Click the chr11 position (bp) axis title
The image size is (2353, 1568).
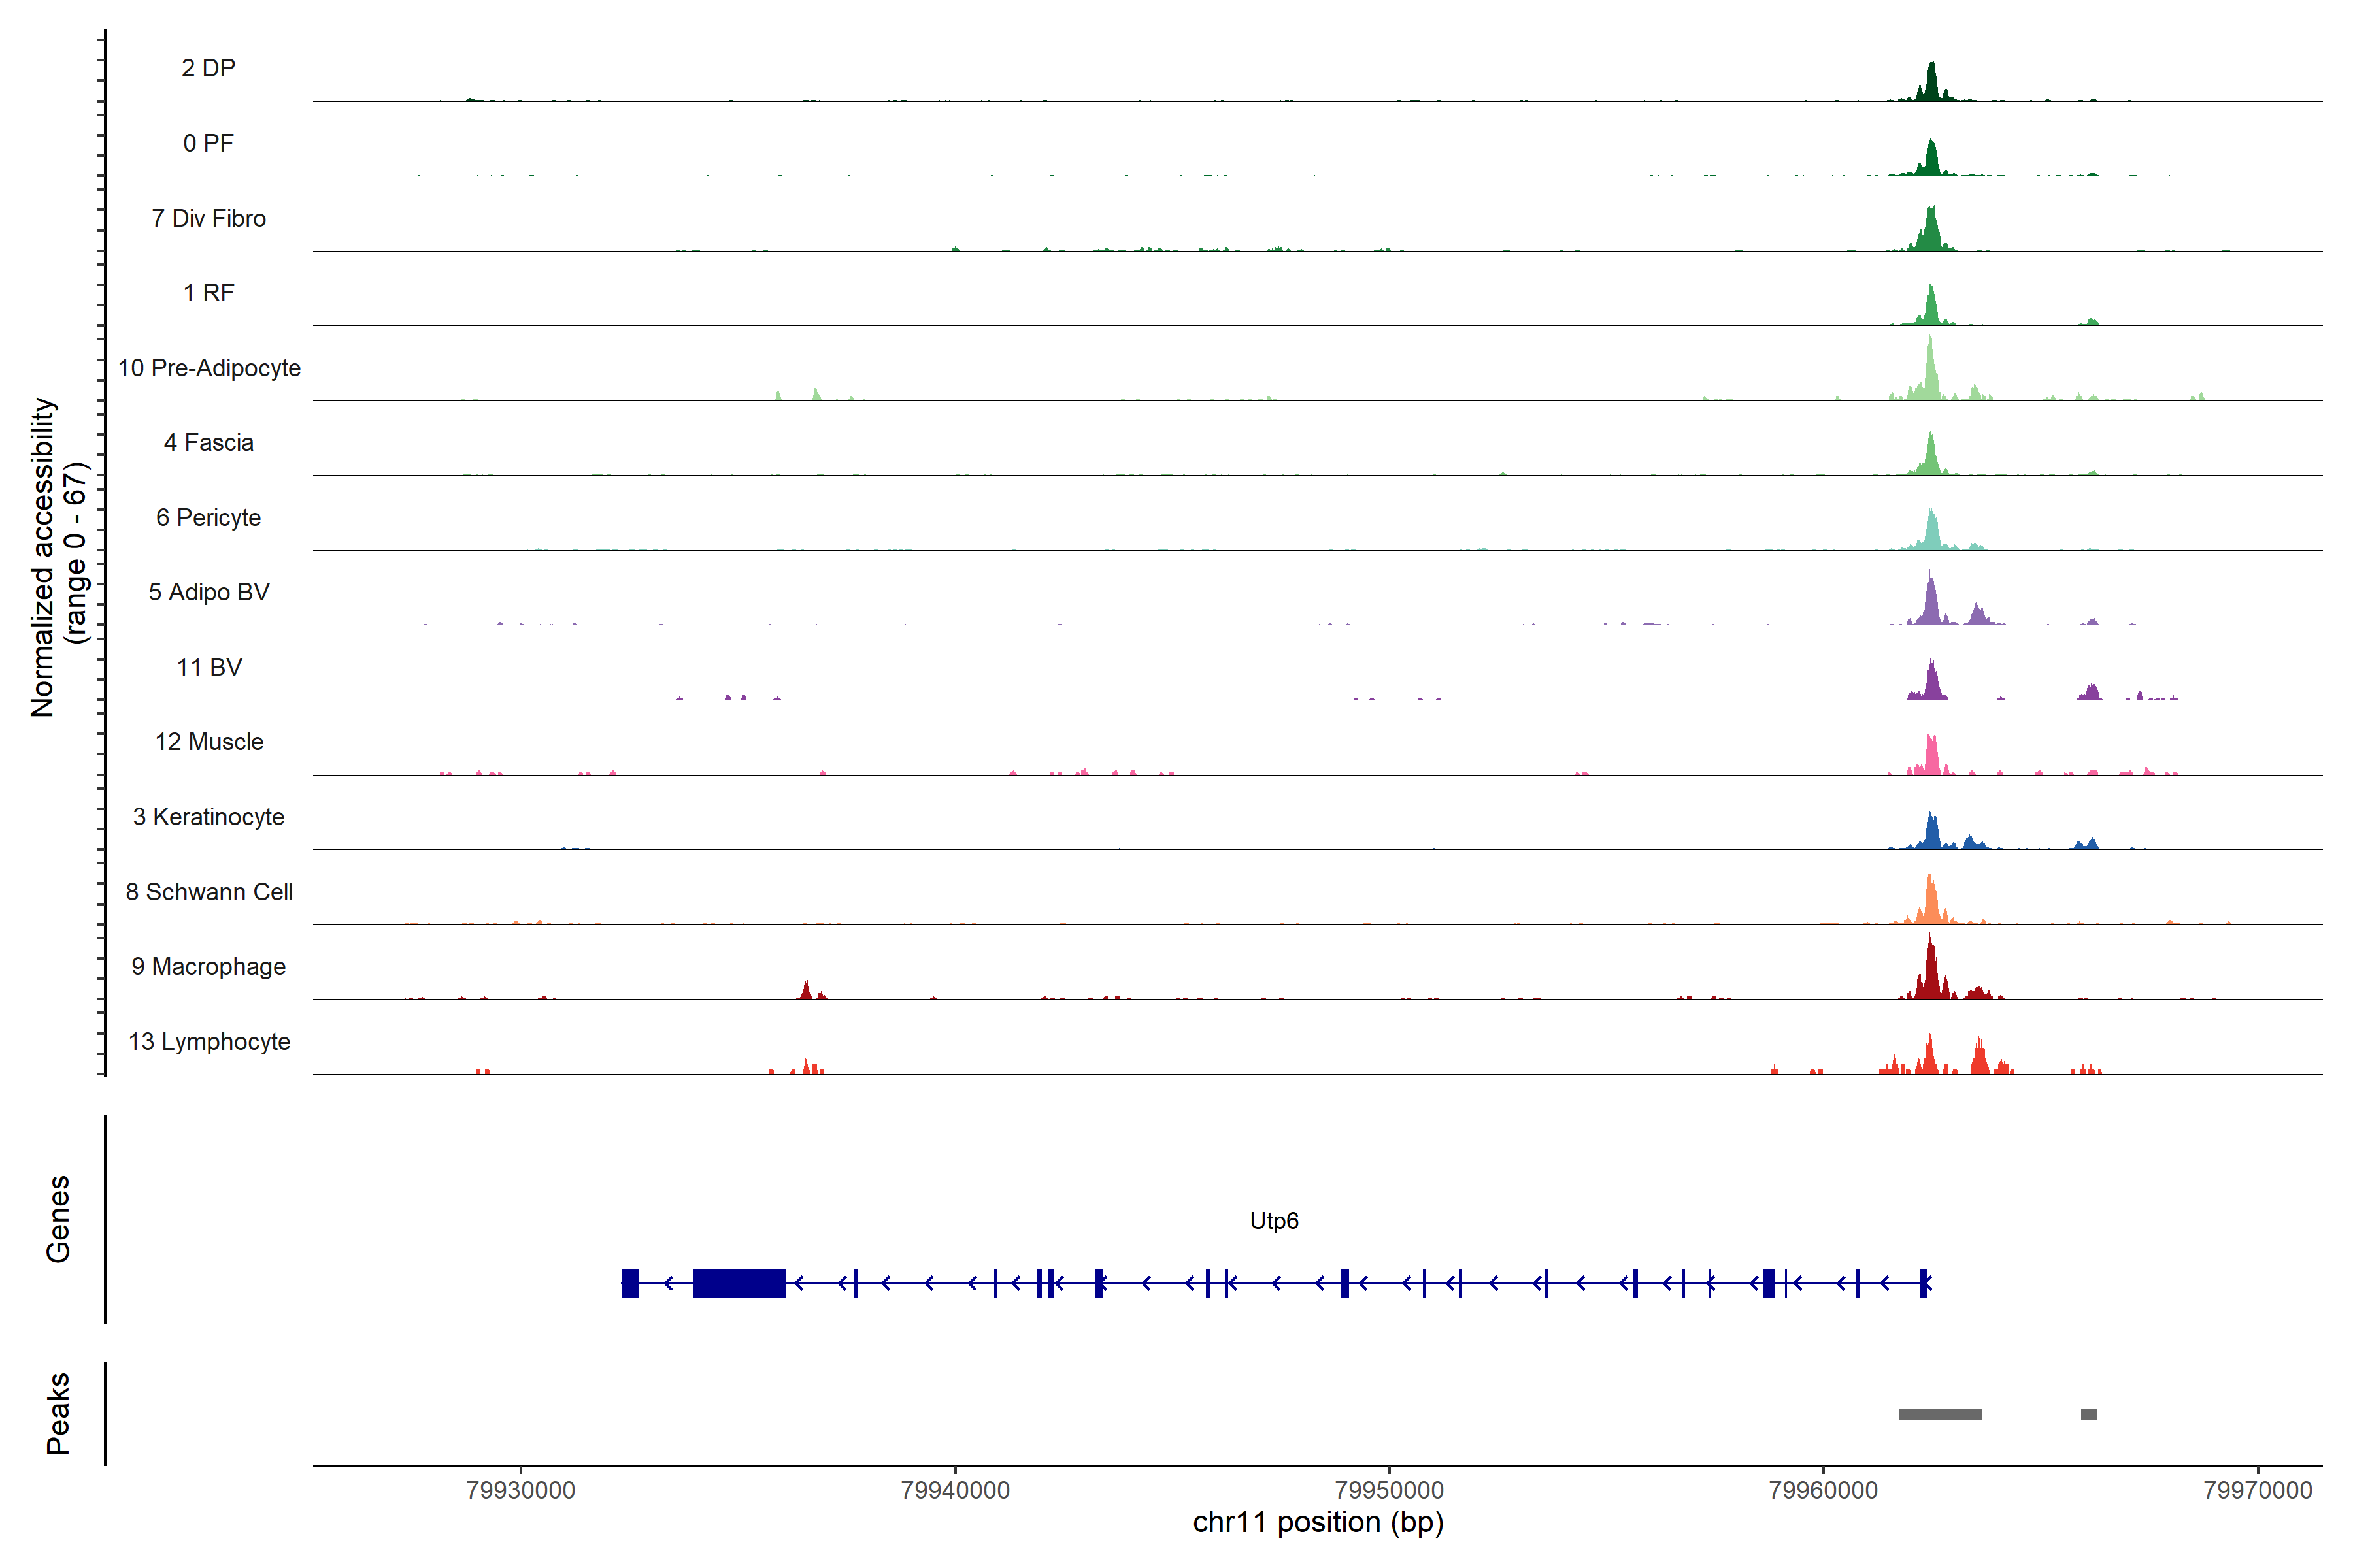tap(1318, 1522)
